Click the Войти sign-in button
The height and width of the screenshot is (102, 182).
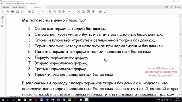click(178, 7)
